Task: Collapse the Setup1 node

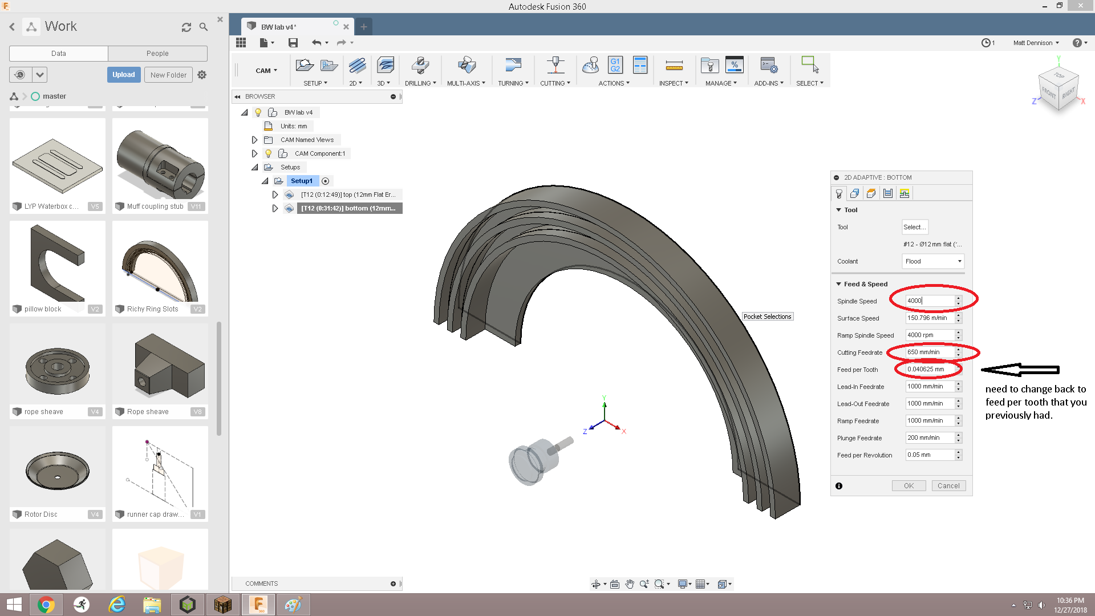Action: click(265, 181)
